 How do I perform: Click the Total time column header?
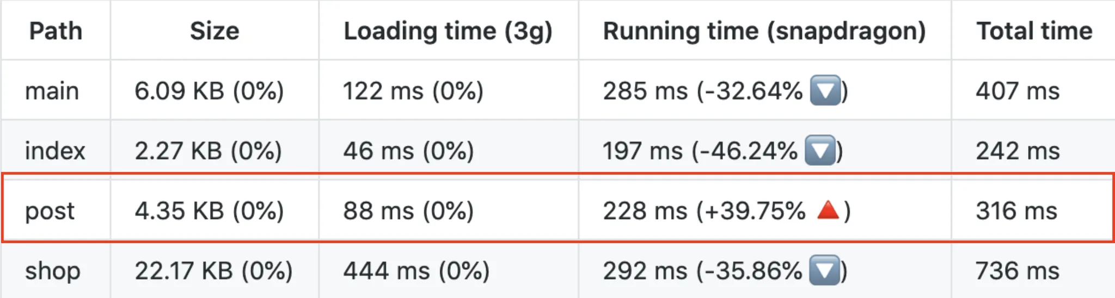(x=1034, y=31)
